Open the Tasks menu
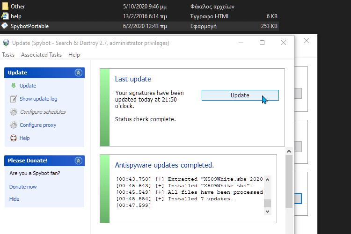Viewport: 351px width, 234px height. [8, 55]
